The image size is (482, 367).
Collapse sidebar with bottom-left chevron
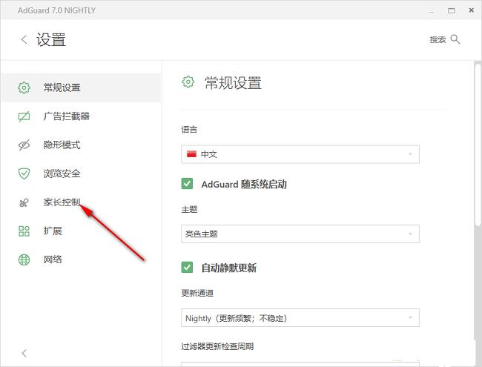tap(24, 353)
